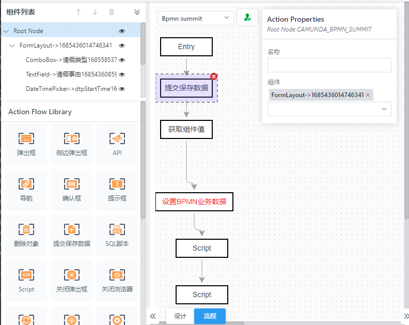Pick the 侧边弹出框 side popup action
Image resolution: width=409 pixels, height=325 pixels.
(x=72, y=144)
